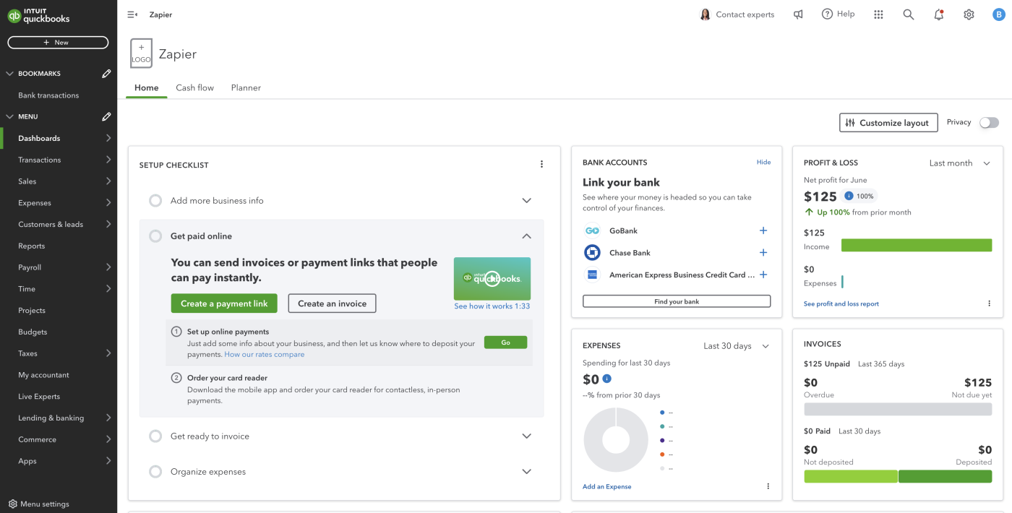Hide the Bank Accounts card

763,163
